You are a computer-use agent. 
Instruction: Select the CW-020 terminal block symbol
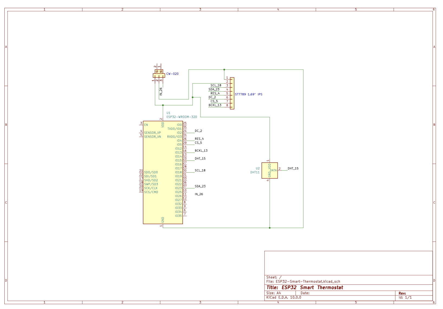159,73
